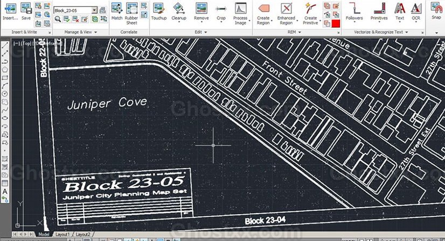The width and height of the screenshot is (445, 241).
Task: Click the Create Primitive tool
Action: (x=310, y=13)
